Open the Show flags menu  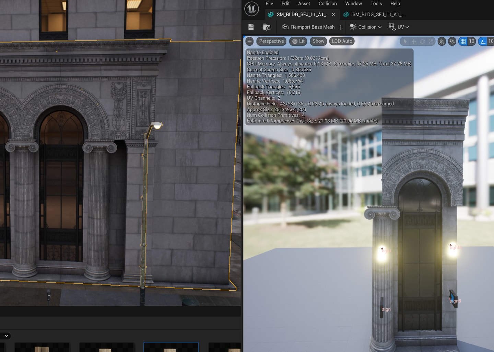tap(318, 41)
